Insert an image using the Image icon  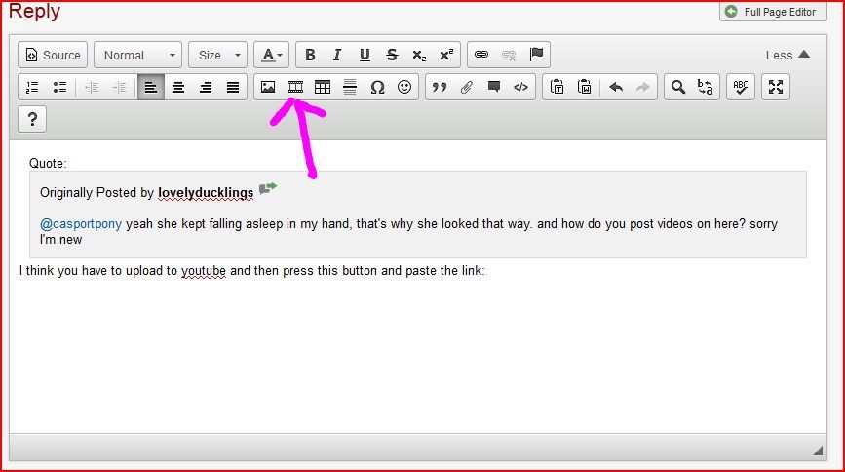coord(268,87)
